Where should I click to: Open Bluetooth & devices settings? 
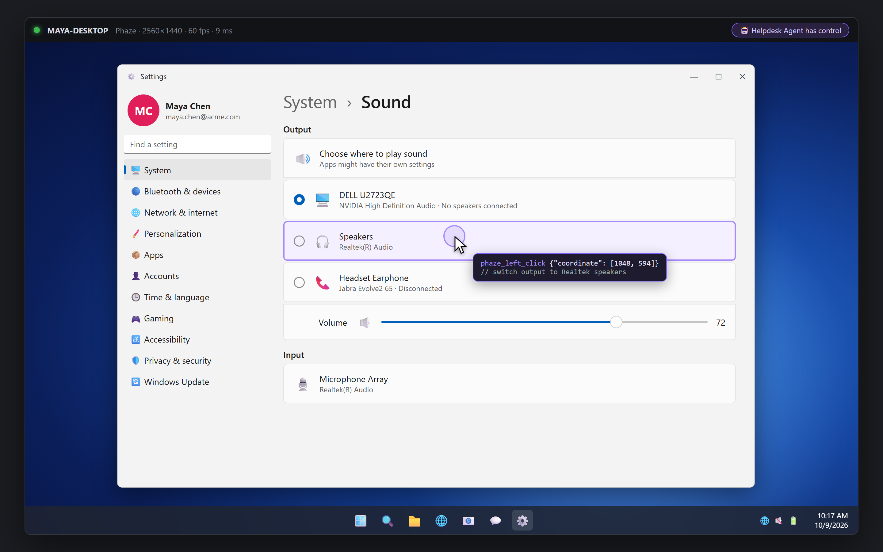pyautogui.click(x=197, y=191)
